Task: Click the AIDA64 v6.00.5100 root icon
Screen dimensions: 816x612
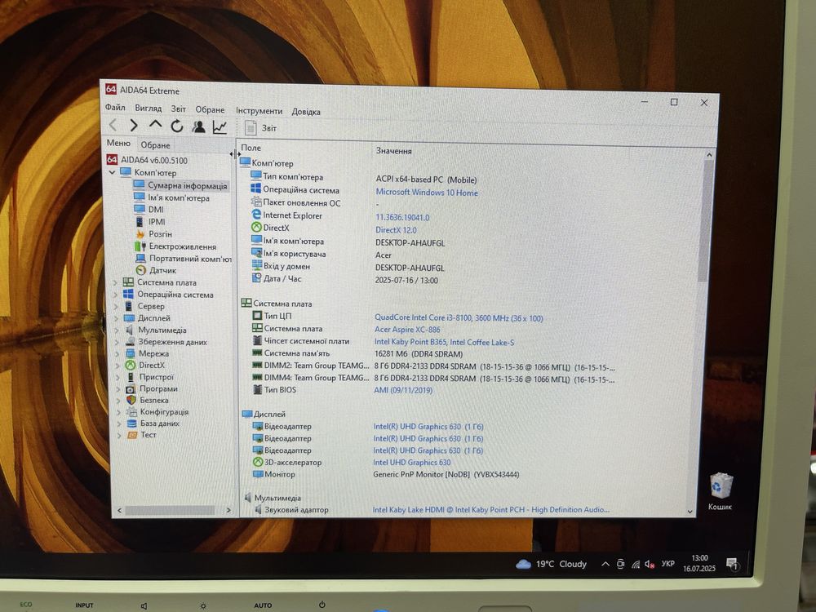Action: point(112,160)
